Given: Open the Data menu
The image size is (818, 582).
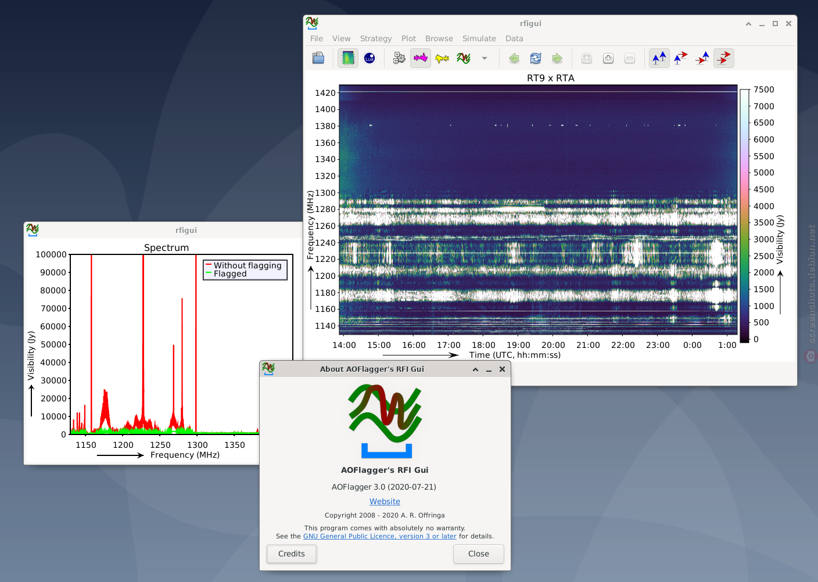Looking at the screenshot, I should pyautogui.click(x=514, y=38).
